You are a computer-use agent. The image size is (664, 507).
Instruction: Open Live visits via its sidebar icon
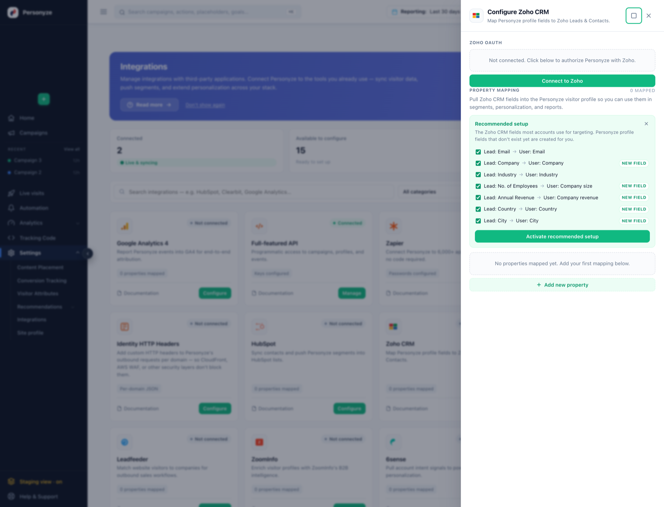(x=11, y=193)
